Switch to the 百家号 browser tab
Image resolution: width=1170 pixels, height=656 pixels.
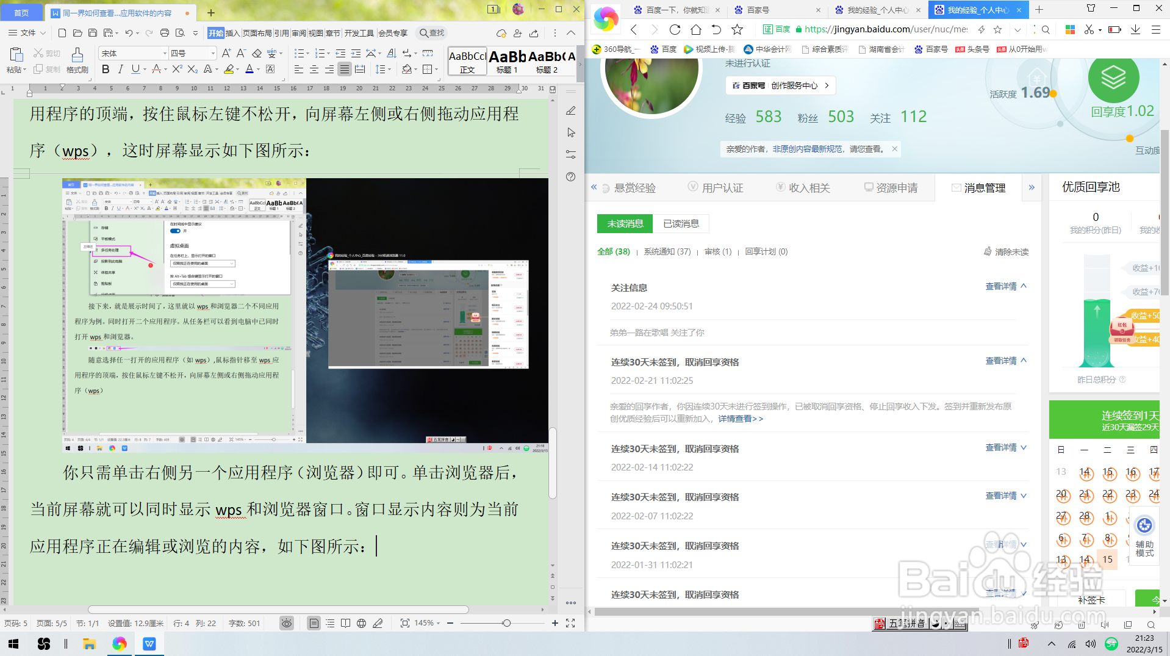778,10
